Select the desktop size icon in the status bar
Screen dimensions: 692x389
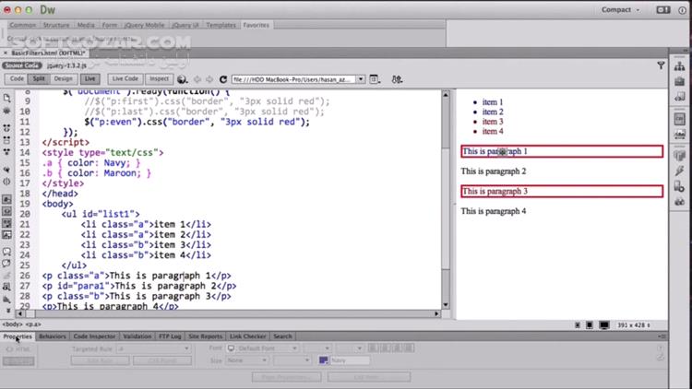(x=604, y=325)
